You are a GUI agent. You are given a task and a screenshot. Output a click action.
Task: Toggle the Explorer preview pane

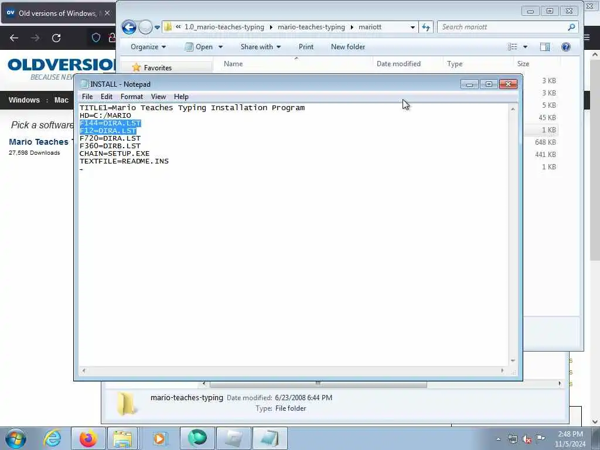[545, 47]
